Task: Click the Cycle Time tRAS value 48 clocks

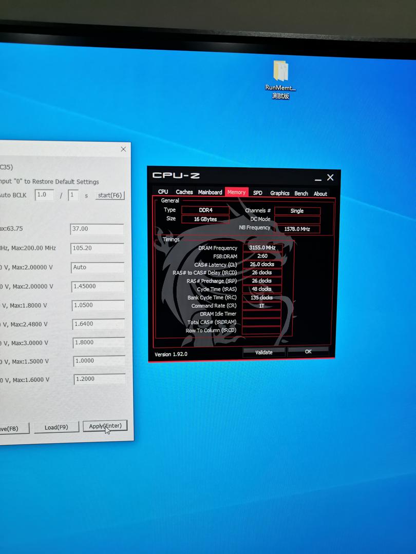Action: click(262, 289)
